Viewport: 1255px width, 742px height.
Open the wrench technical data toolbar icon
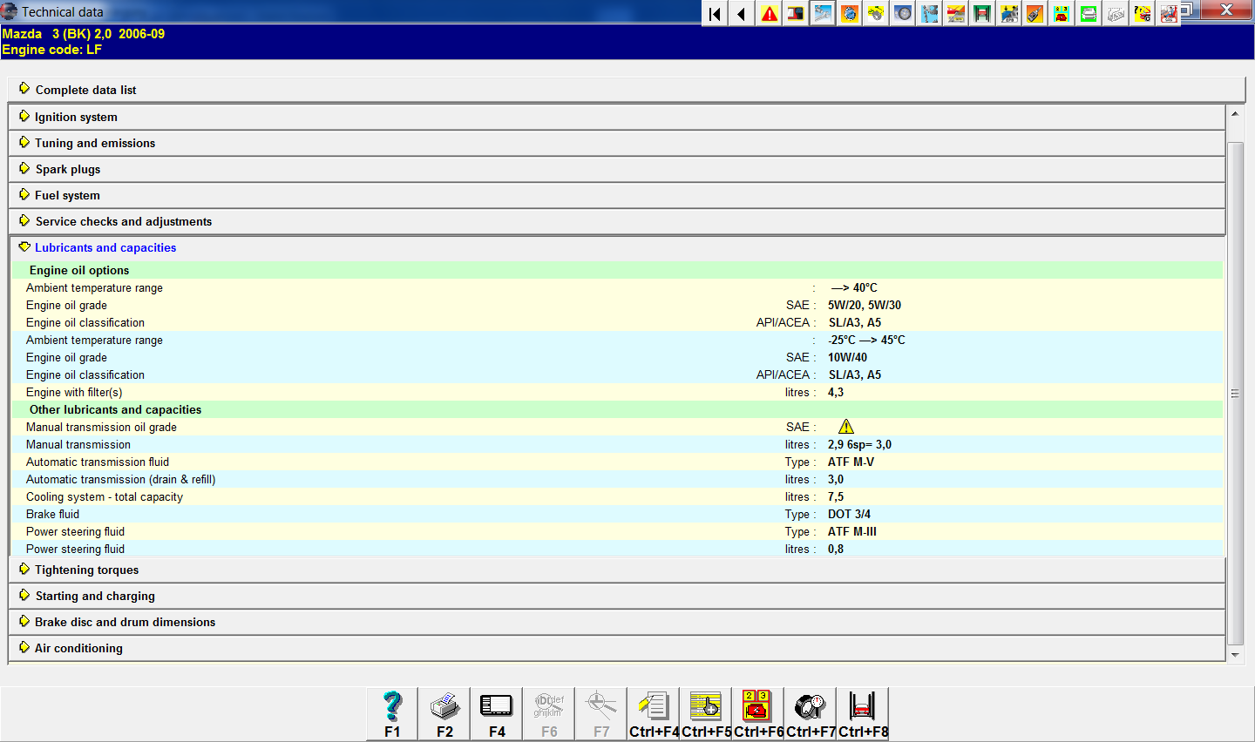tap(822, 13)
